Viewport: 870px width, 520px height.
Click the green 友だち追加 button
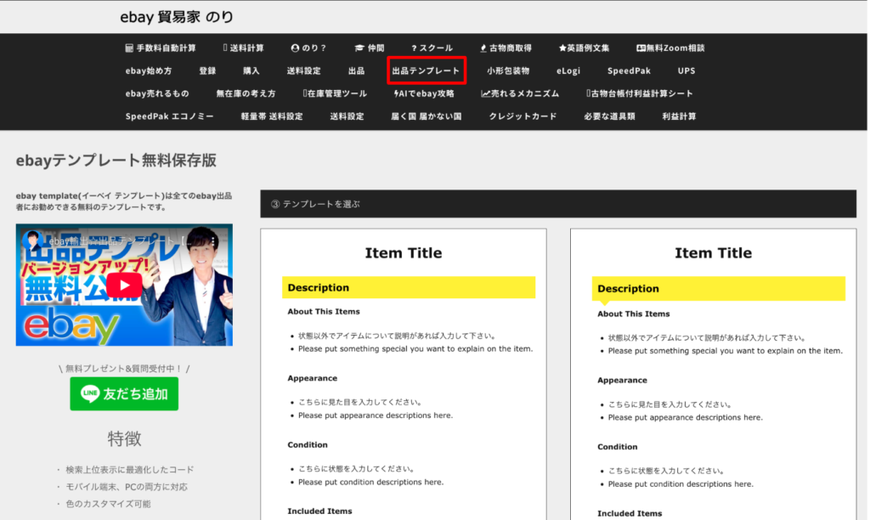(x=124, y=393)
